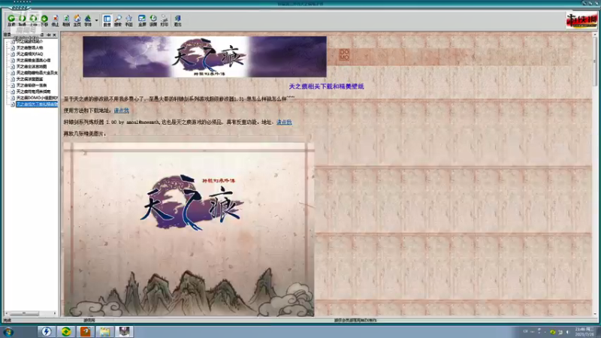Image resolution: width=601 pixels, height=338 pixels.
Task: Stop loading with the 停止 icon
Action: tap(55, 20)
